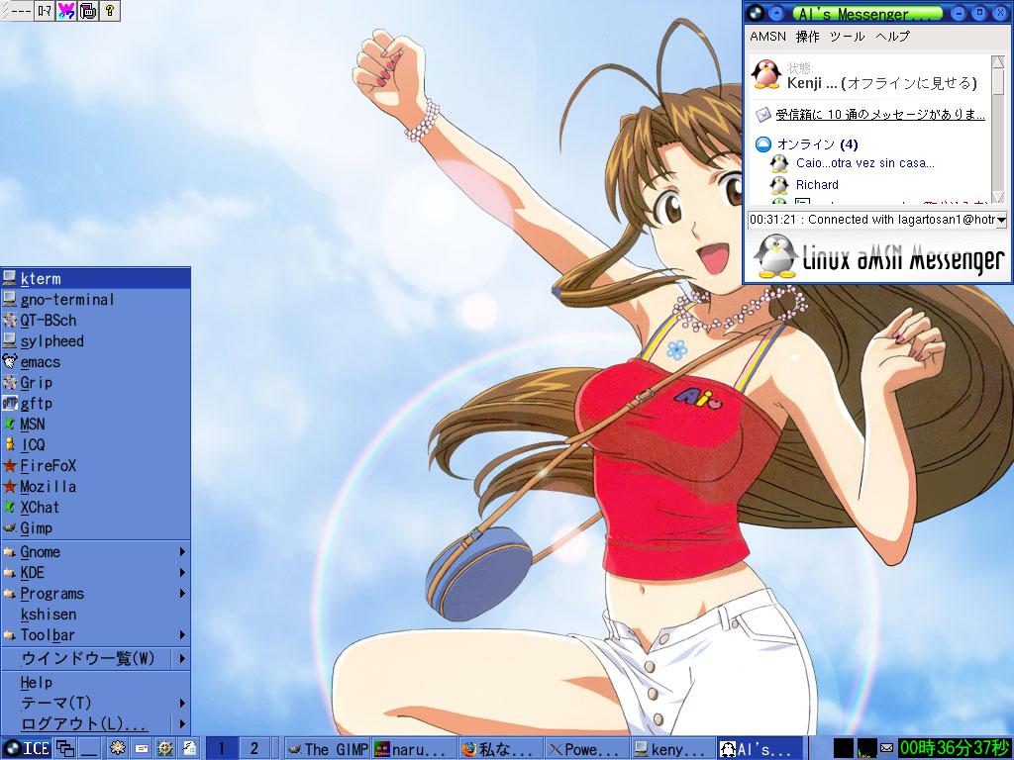The width and height of the screenshot is (1014, 760).
Task: Open the ツール menu in aMSN
Action: click(x=847, y=37)
